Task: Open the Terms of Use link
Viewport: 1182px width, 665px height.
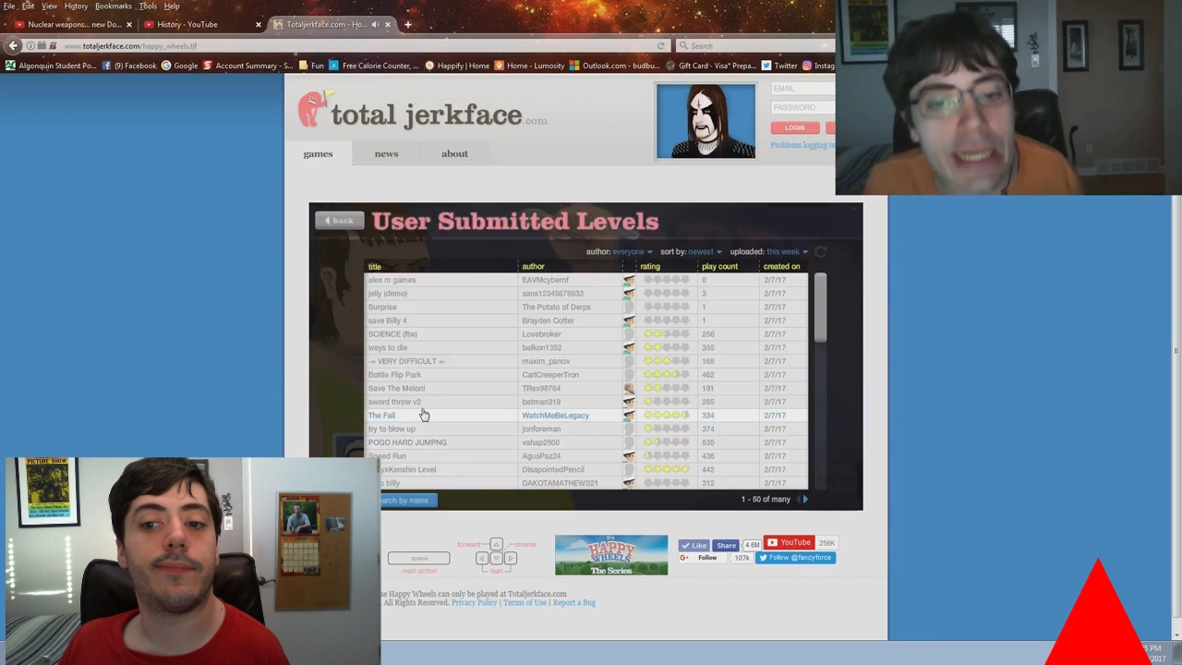Action: tap(525, 602)
